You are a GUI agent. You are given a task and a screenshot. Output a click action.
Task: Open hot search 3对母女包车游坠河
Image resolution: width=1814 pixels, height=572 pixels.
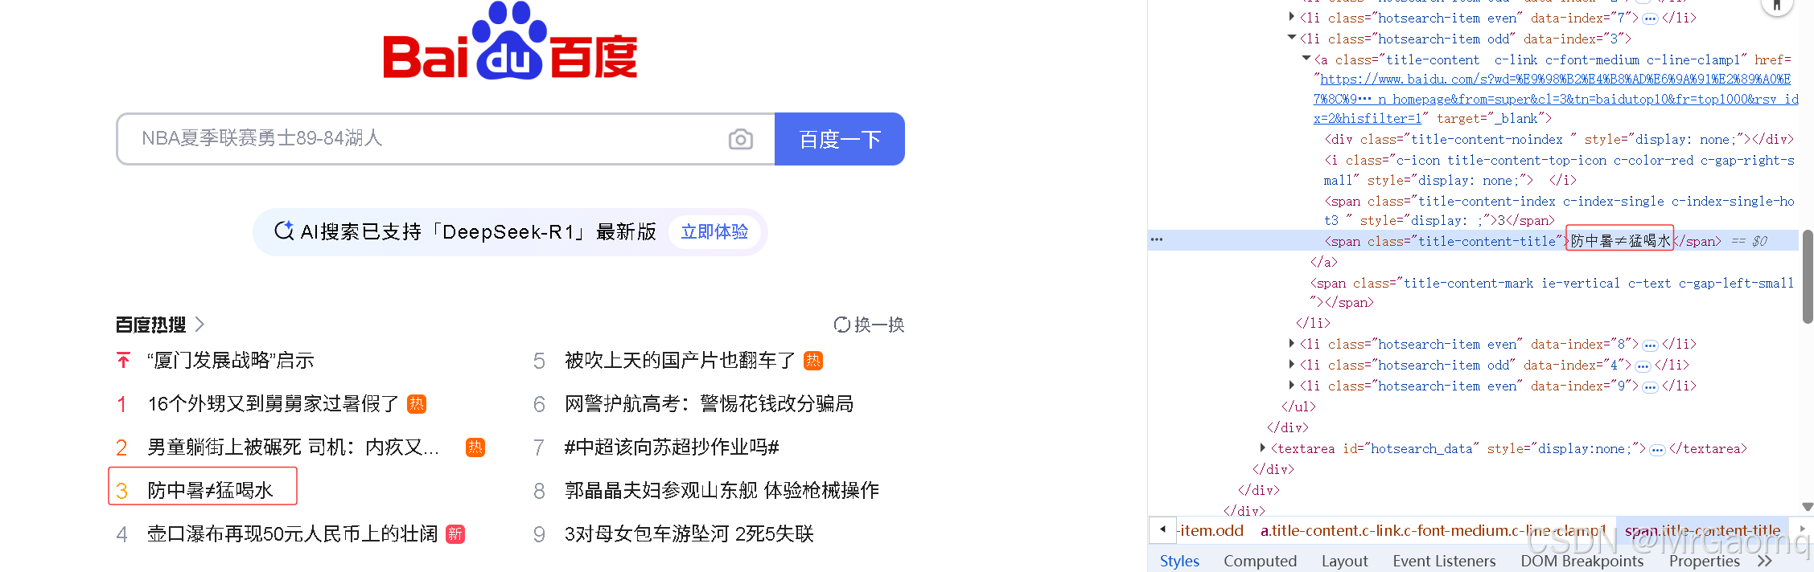click(x=689, y=533)
